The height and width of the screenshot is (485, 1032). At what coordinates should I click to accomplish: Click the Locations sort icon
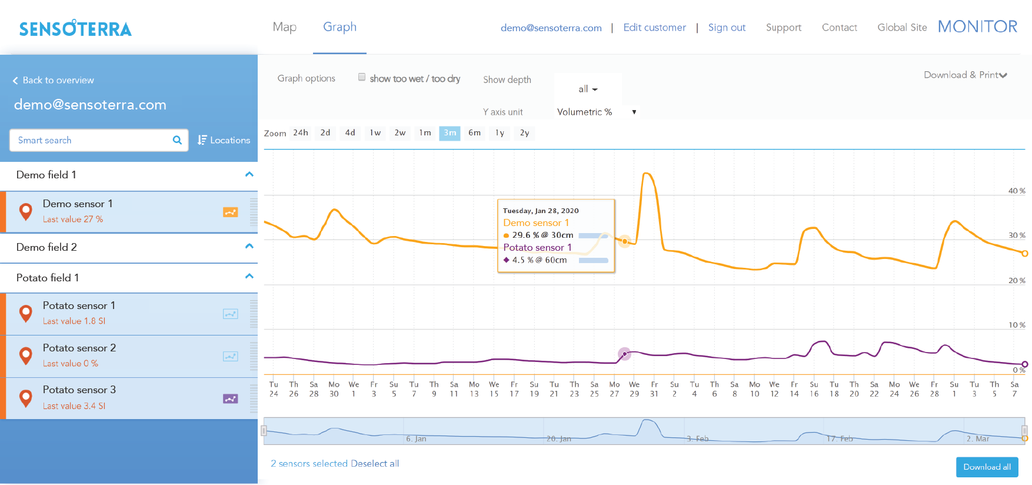pos(202,140)
